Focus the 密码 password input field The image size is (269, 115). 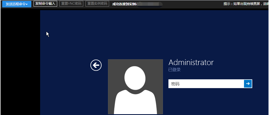point(206,84)
